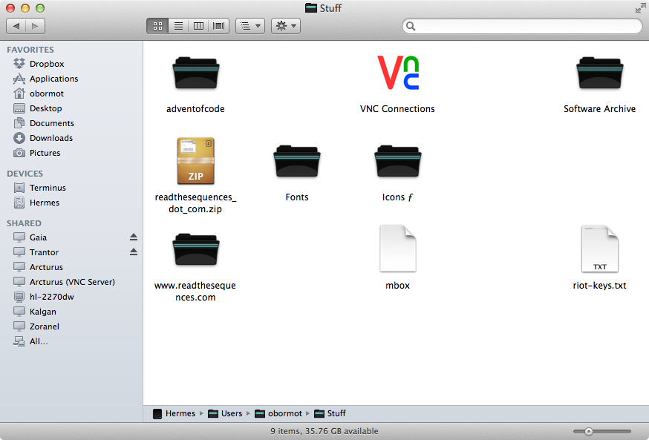Select the 'VNC Connections' name label
This screenshot has height=440, width=649.
(397, 109)
